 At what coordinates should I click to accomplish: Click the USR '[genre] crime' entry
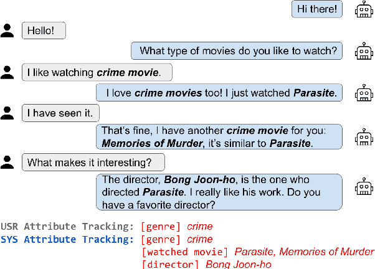tap(177, 226)
